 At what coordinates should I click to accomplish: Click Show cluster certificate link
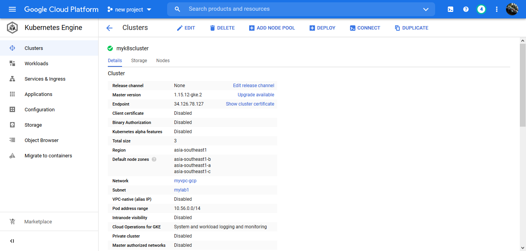[x=250, y=104]
